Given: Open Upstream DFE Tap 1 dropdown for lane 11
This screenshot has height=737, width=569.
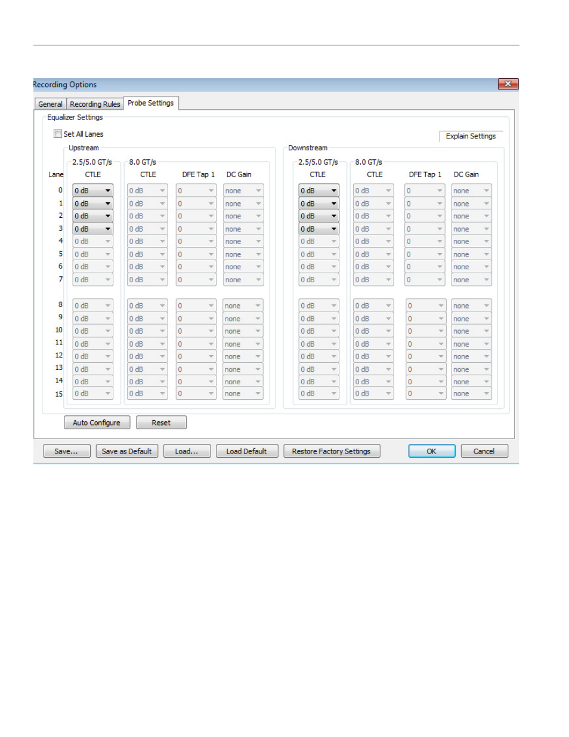Looking at the screenshot, I should (x=196, y=344).
